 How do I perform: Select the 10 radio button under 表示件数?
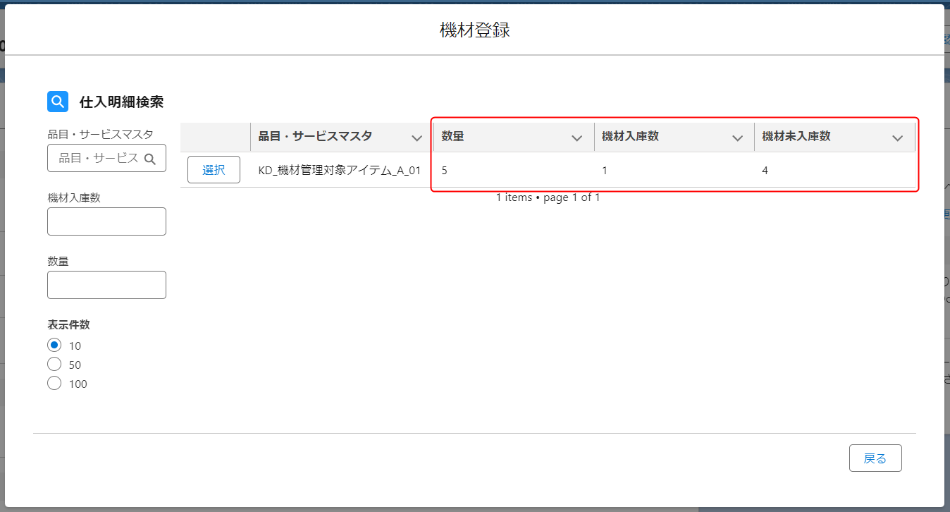point(54,346)
